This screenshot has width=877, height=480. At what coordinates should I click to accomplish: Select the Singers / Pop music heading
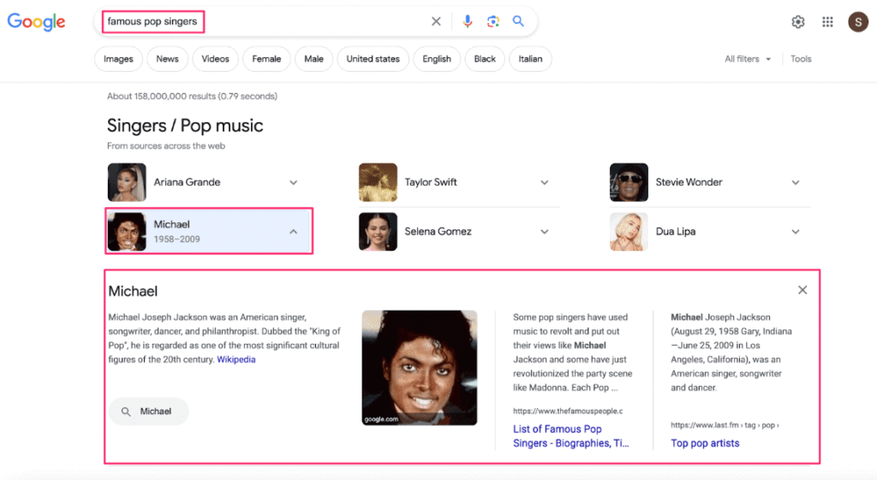click(x=185, y=126)
